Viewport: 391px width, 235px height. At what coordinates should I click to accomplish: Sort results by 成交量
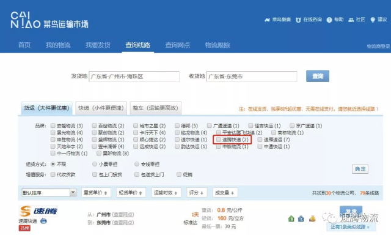[x=225, y=193]
